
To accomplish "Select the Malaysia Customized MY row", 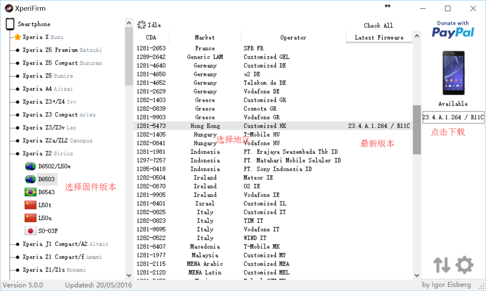I will click(273, 255).
